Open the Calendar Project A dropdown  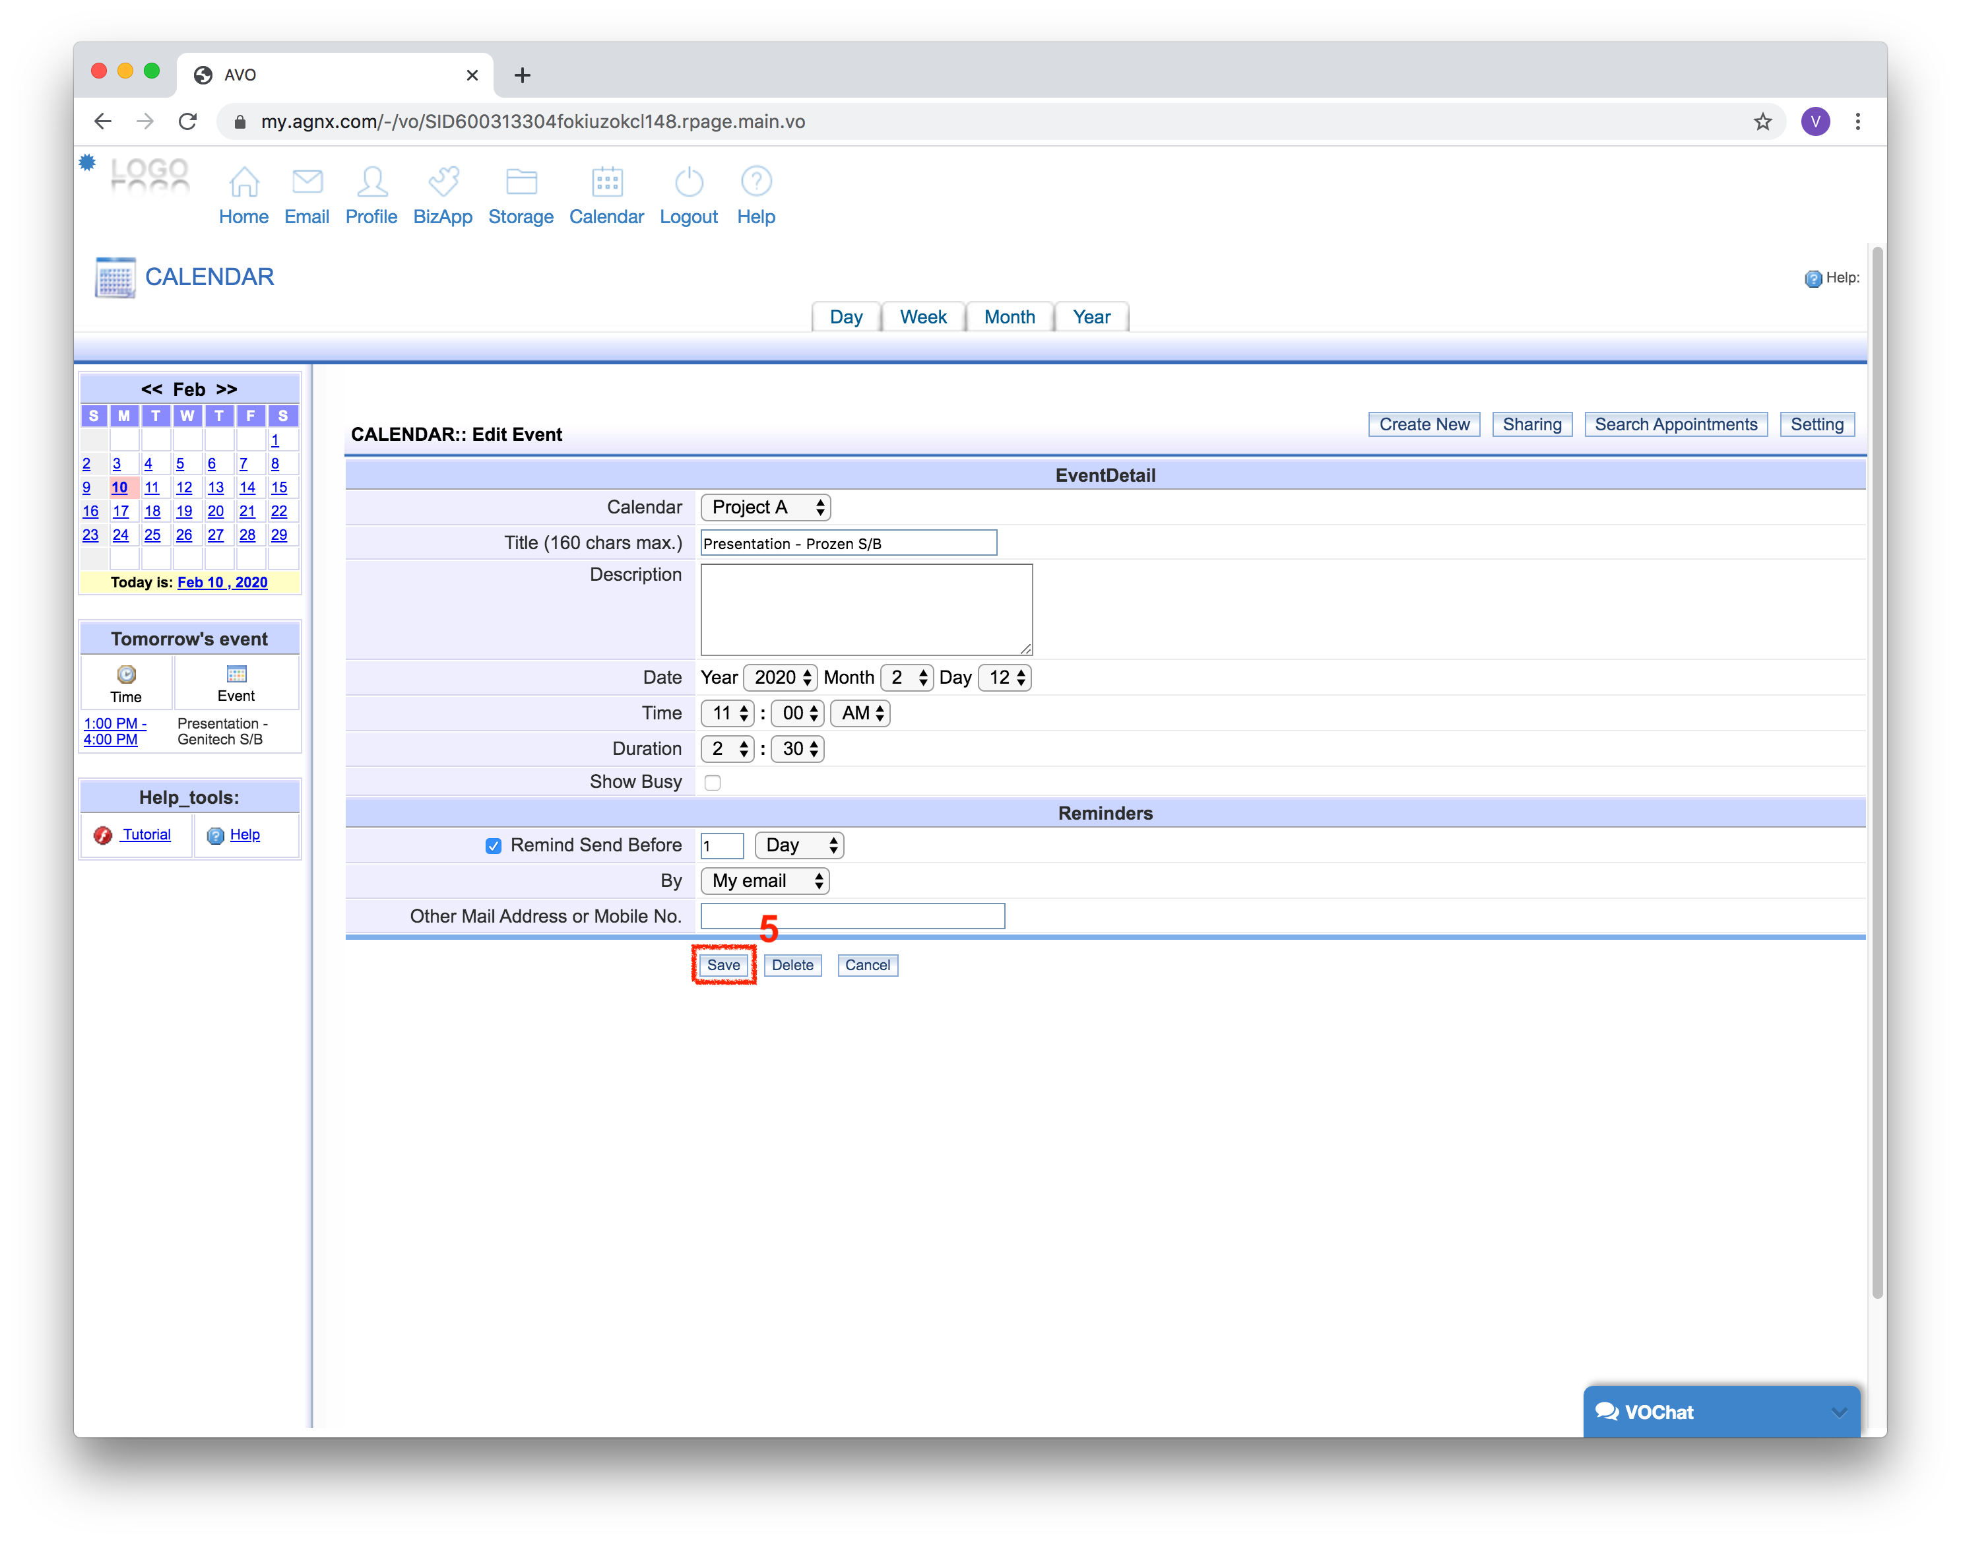(765, 508)
